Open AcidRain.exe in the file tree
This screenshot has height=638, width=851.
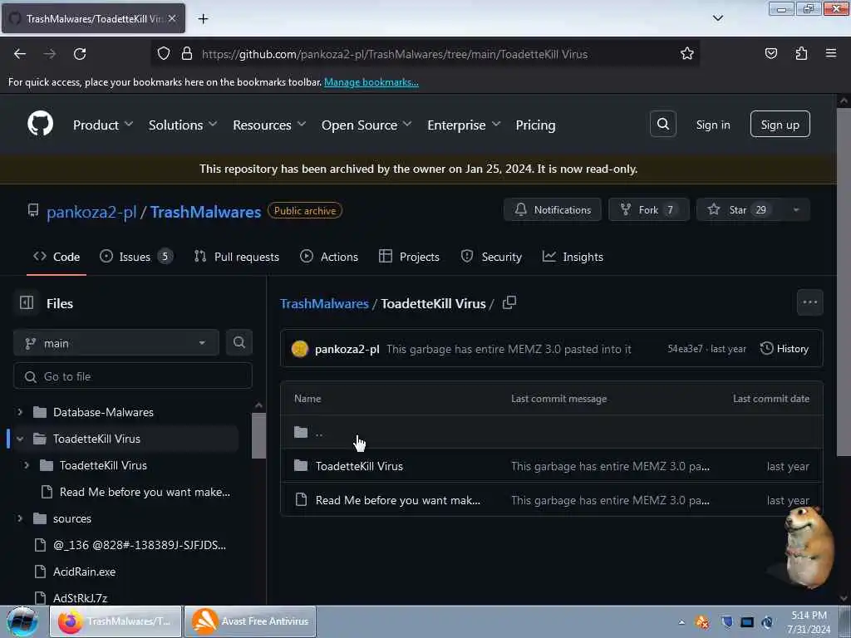(x=84, y=572)
